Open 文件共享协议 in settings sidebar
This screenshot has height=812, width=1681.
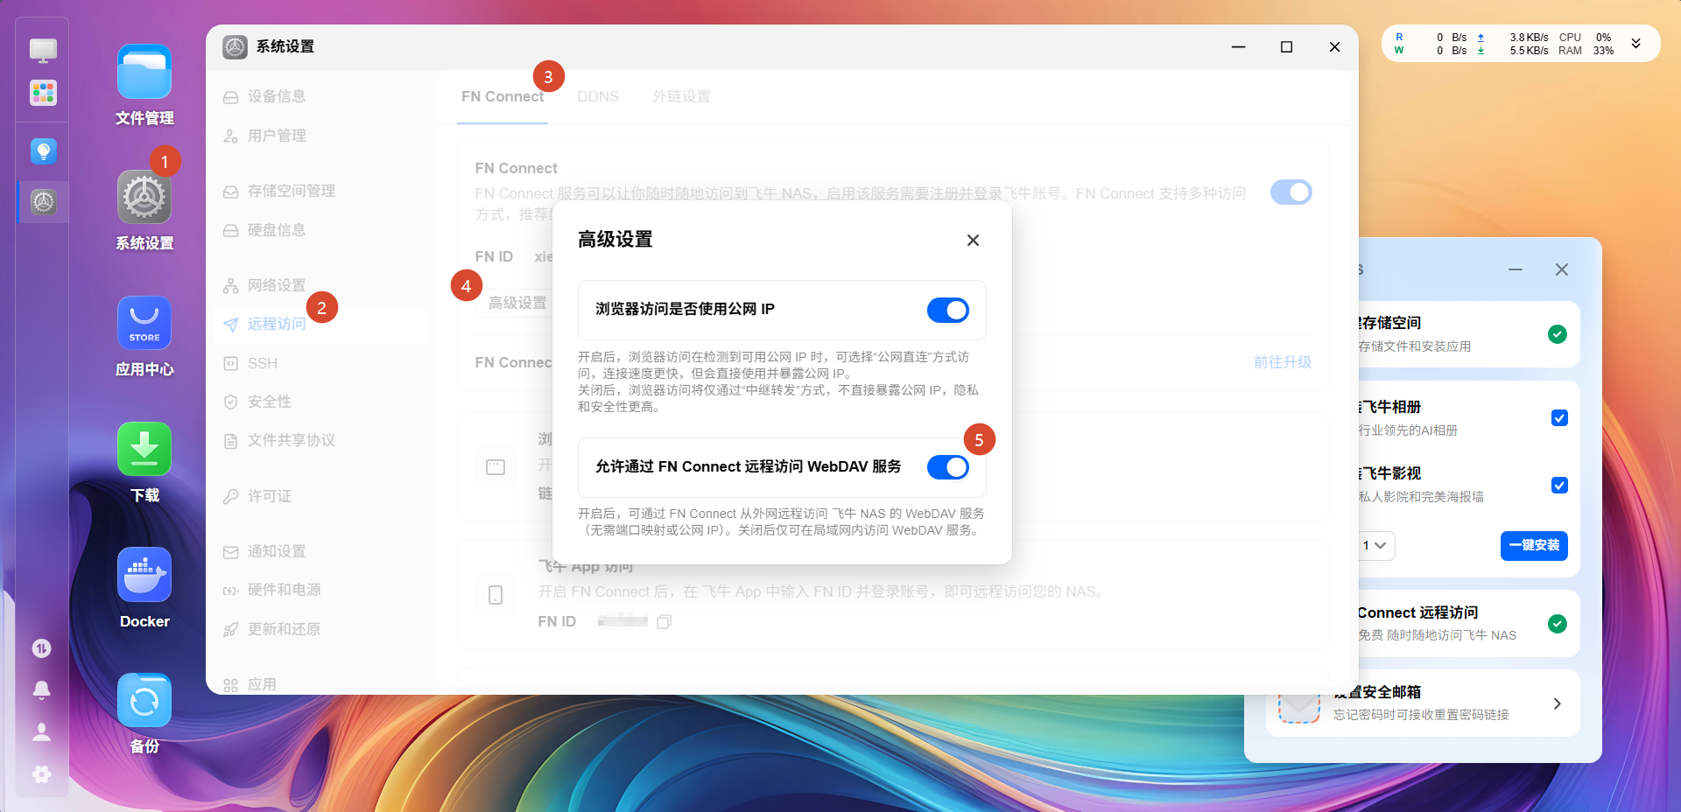(320, 440)
